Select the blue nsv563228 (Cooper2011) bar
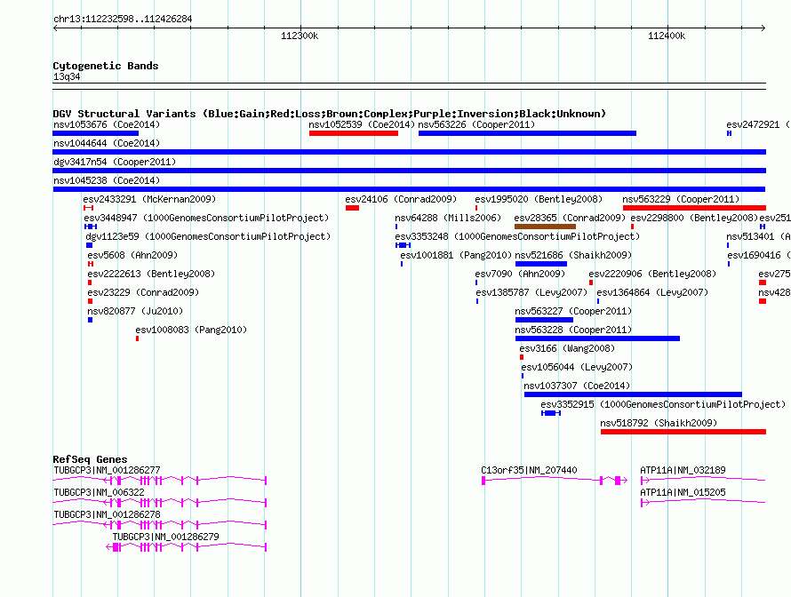This screenshot has width=791, height=597. [597, 338]
